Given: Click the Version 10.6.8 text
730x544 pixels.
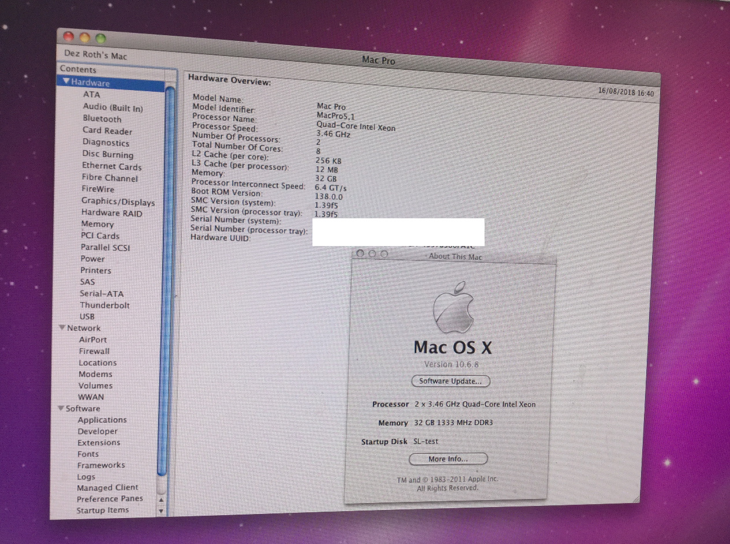Looking at the screenshot, I should [x=451, y=364].
